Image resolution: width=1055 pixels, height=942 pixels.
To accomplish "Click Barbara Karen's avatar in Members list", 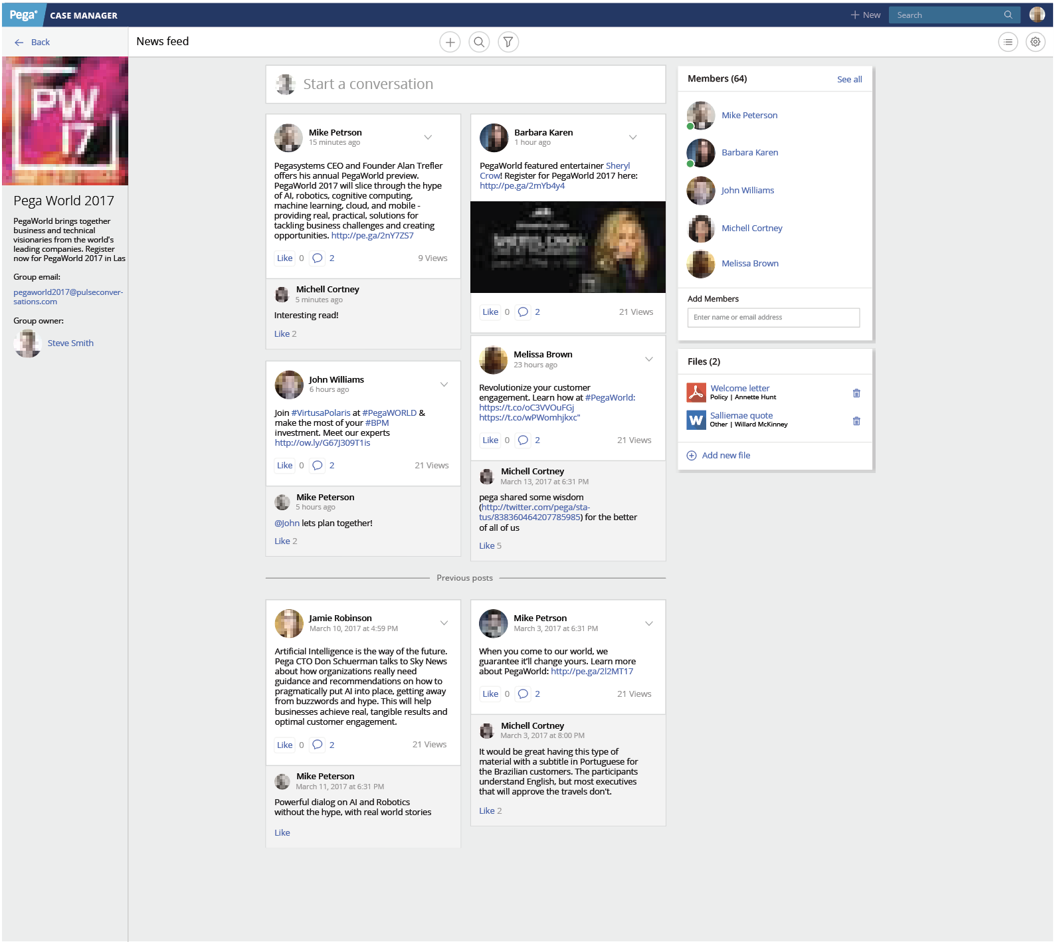I will coord(701,153).
